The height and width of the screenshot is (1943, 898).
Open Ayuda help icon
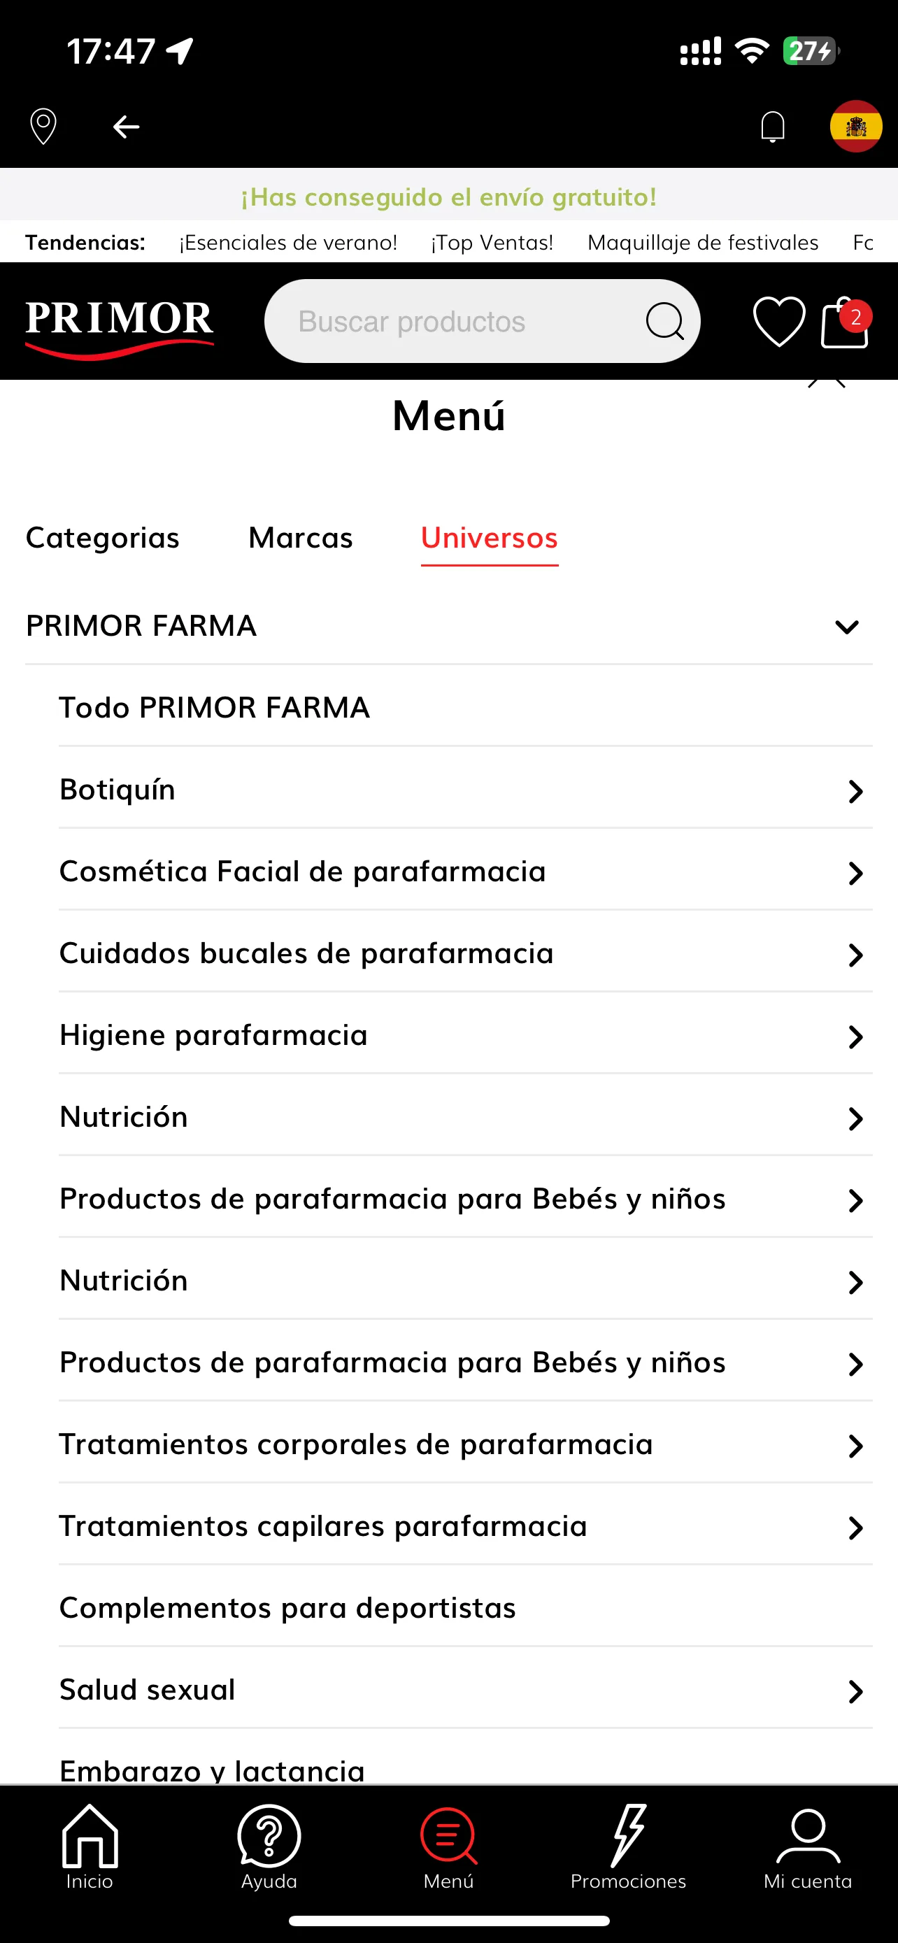[269, 1846]
